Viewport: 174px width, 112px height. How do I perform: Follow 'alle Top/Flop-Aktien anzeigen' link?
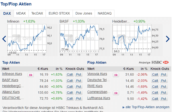pos(146,107)
